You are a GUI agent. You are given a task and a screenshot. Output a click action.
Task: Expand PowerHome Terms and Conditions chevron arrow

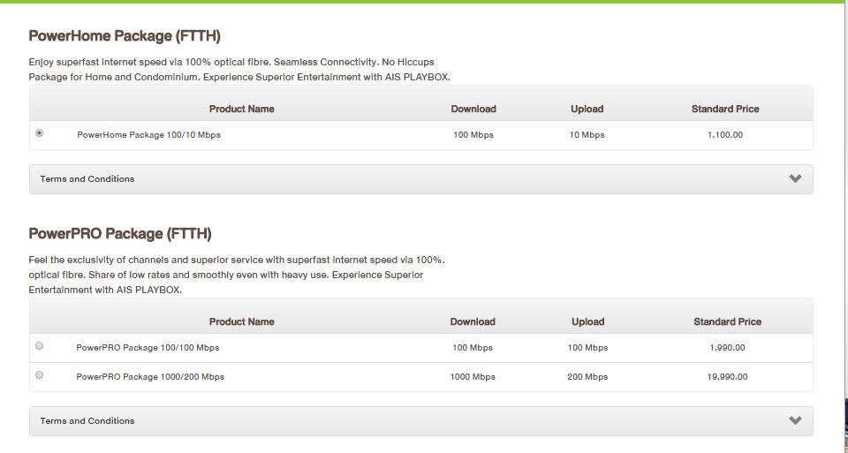click(795, 178)
